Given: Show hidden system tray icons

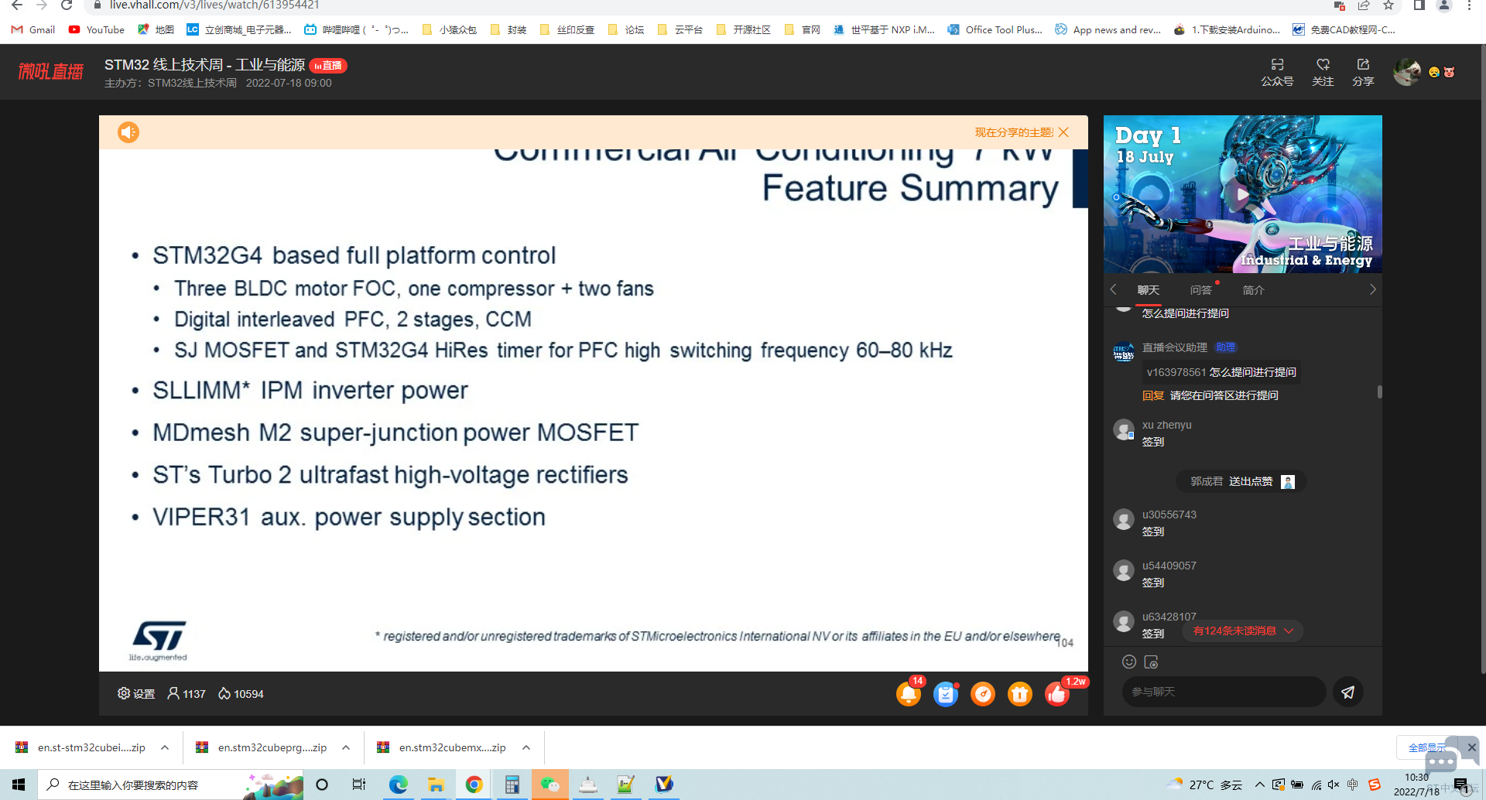Looking at the screenshot, I should [1260, 785].
